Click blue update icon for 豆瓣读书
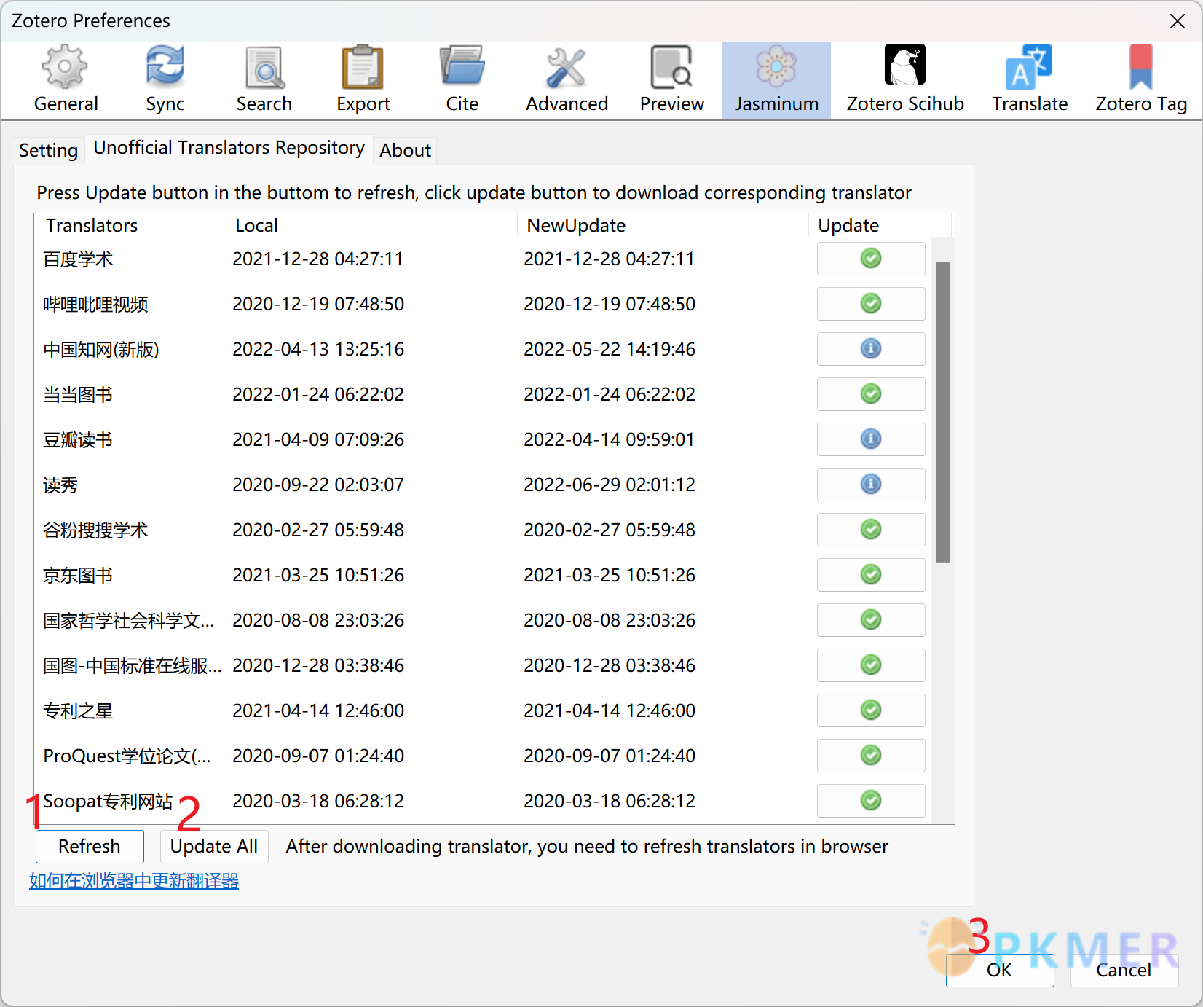Viewport: 1203px width, 1007px height. [x=871, y=439]
